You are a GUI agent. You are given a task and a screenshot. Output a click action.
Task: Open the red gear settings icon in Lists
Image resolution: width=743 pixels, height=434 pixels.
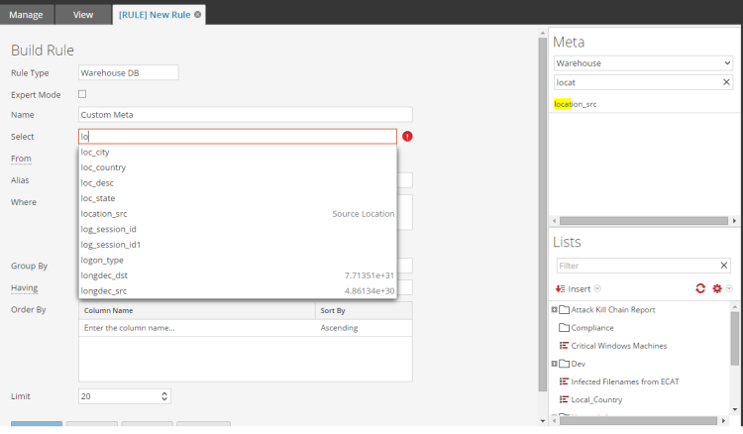[x=717, y=288]
